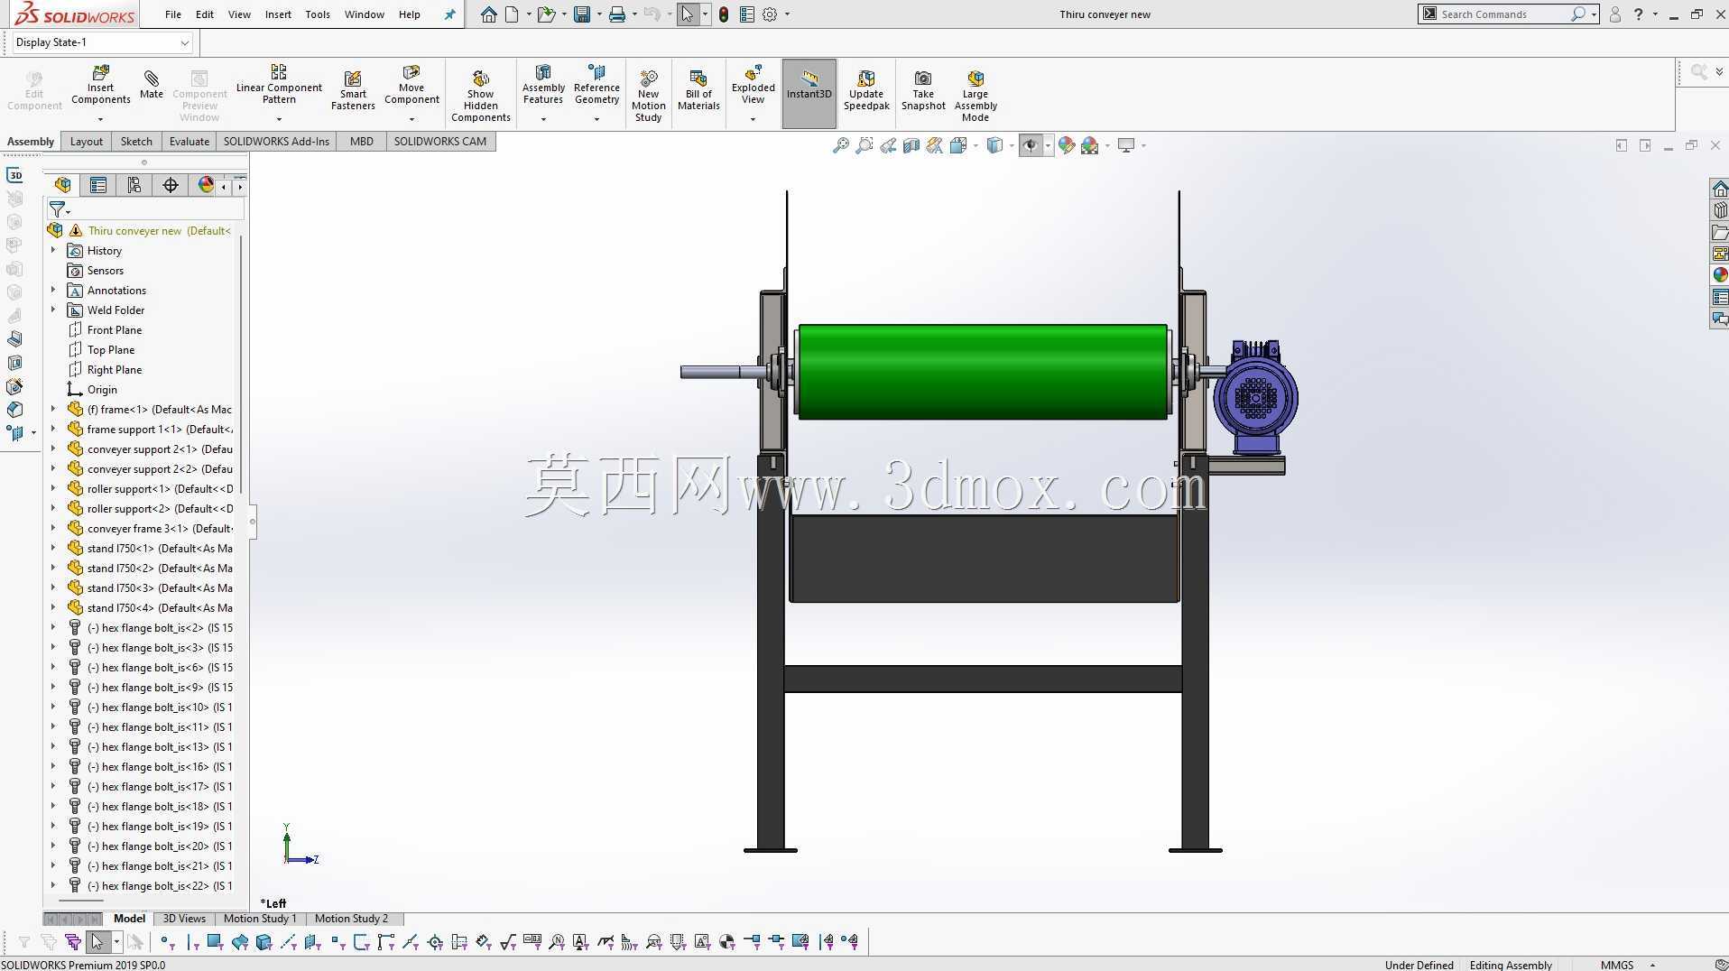Select the Origin tree item

(101, 389)
